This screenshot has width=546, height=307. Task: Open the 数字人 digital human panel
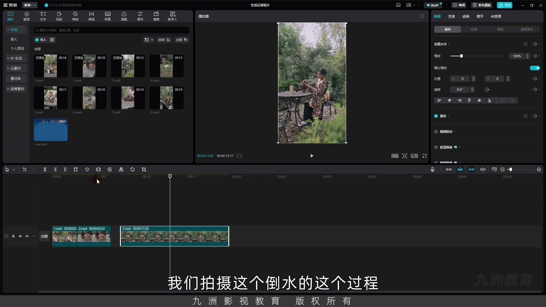(172, 16)
